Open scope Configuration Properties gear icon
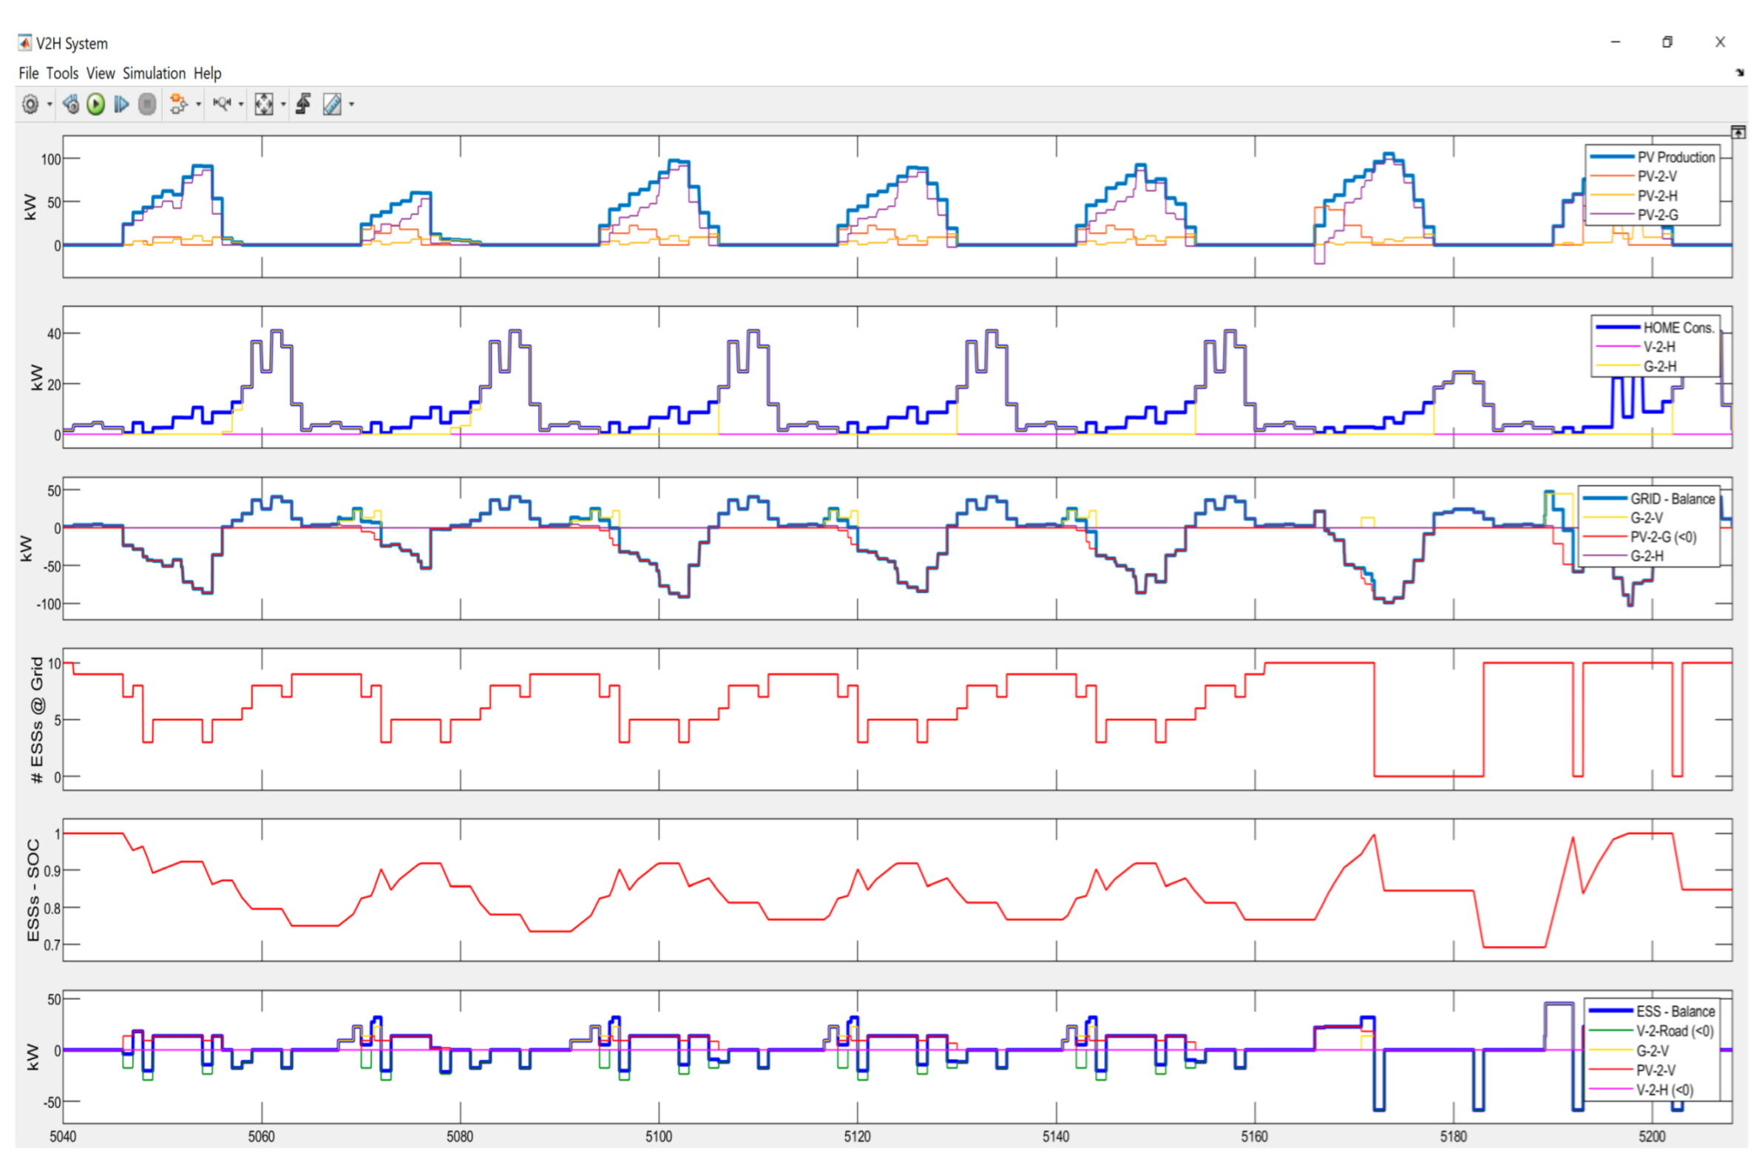Viewport: 1762px width, 1173px height. click(30, 104)
